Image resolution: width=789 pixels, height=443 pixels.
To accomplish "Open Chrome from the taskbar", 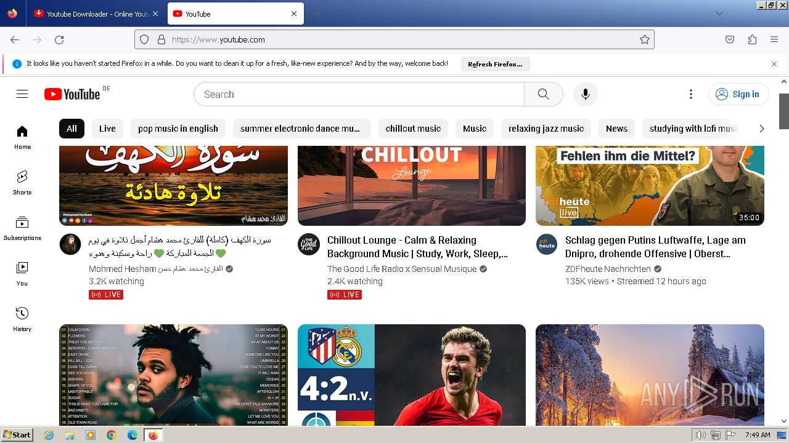I will point(112,435).
